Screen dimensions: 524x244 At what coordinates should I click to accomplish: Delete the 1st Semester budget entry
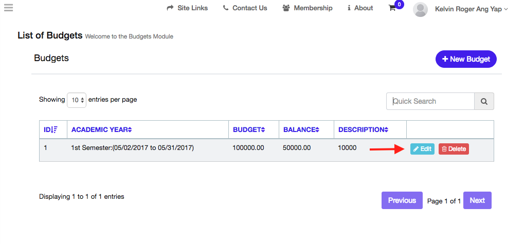[x=454, y=149]
